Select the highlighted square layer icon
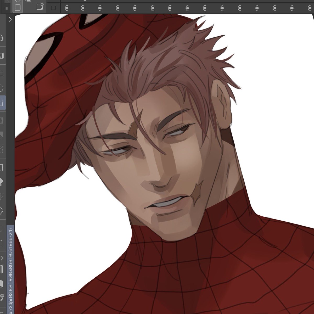 (x=18, y=7)
